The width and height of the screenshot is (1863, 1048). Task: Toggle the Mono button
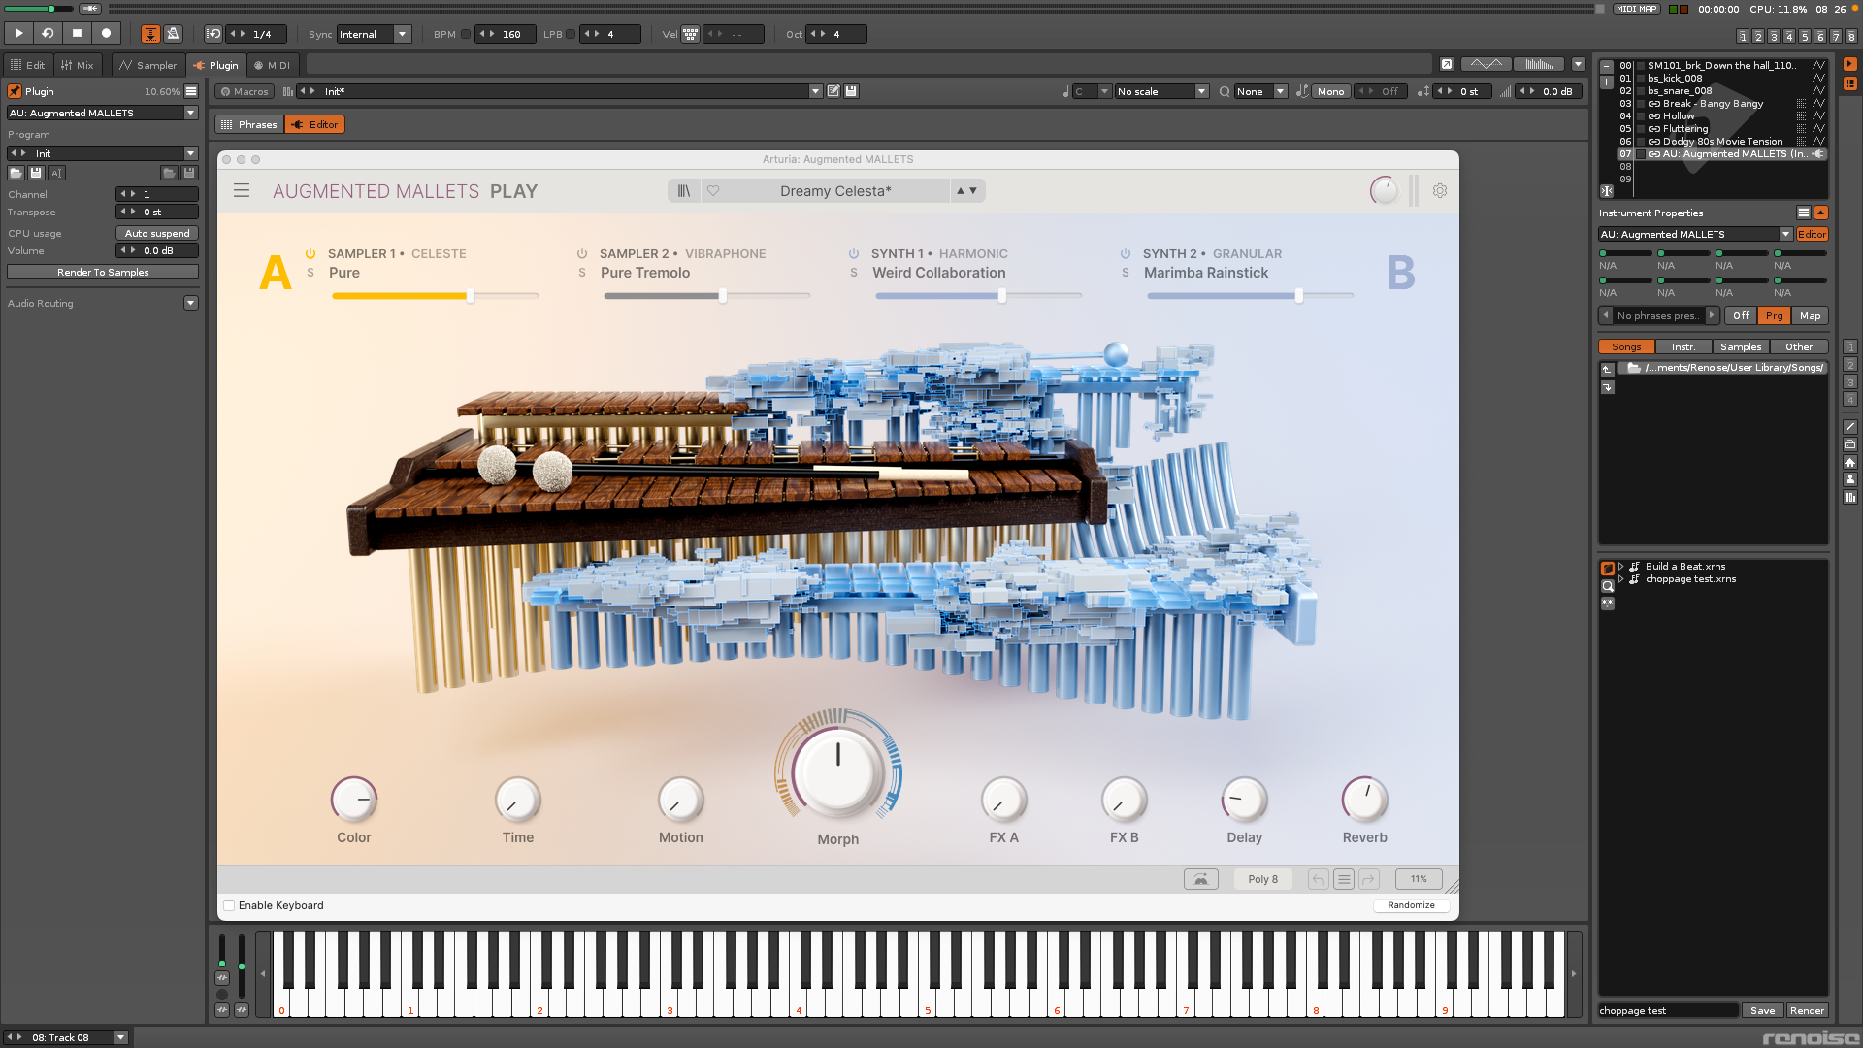point(1330,91)
